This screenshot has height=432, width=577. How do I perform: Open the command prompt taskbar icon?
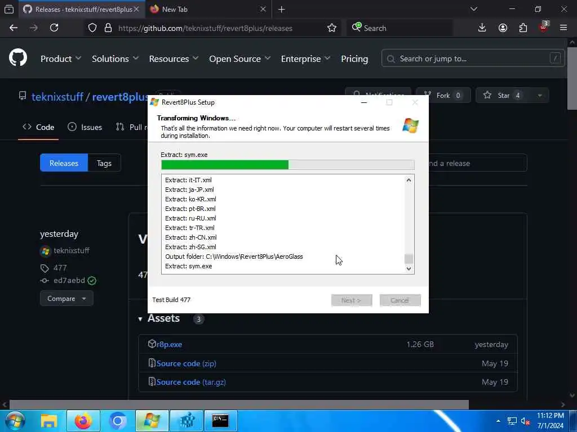[x=220, y=421]
